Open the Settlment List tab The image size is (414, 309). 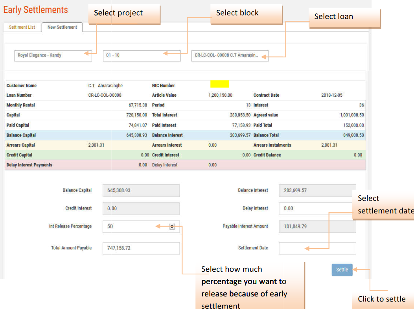pyautogui.click(x=22, y=27)
